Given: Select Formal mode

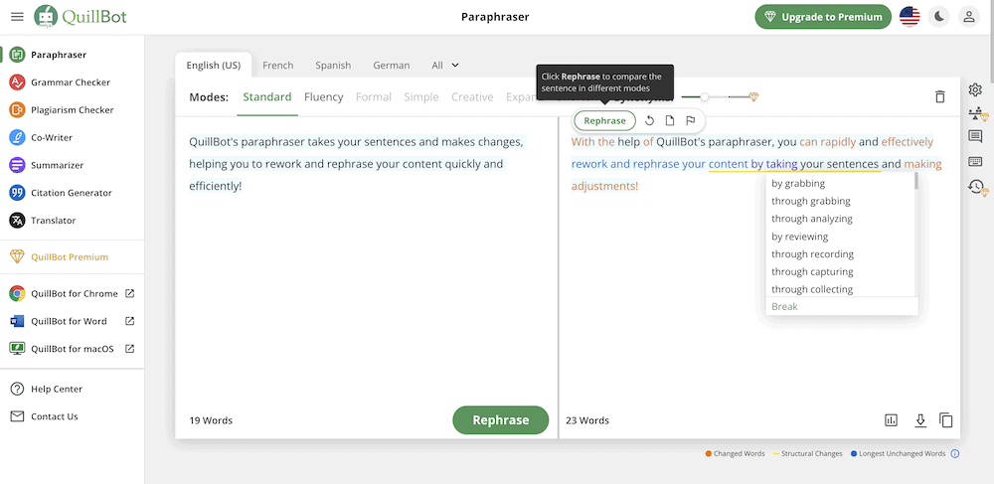Looking at the screenshot, I should (x=374, y=97).
